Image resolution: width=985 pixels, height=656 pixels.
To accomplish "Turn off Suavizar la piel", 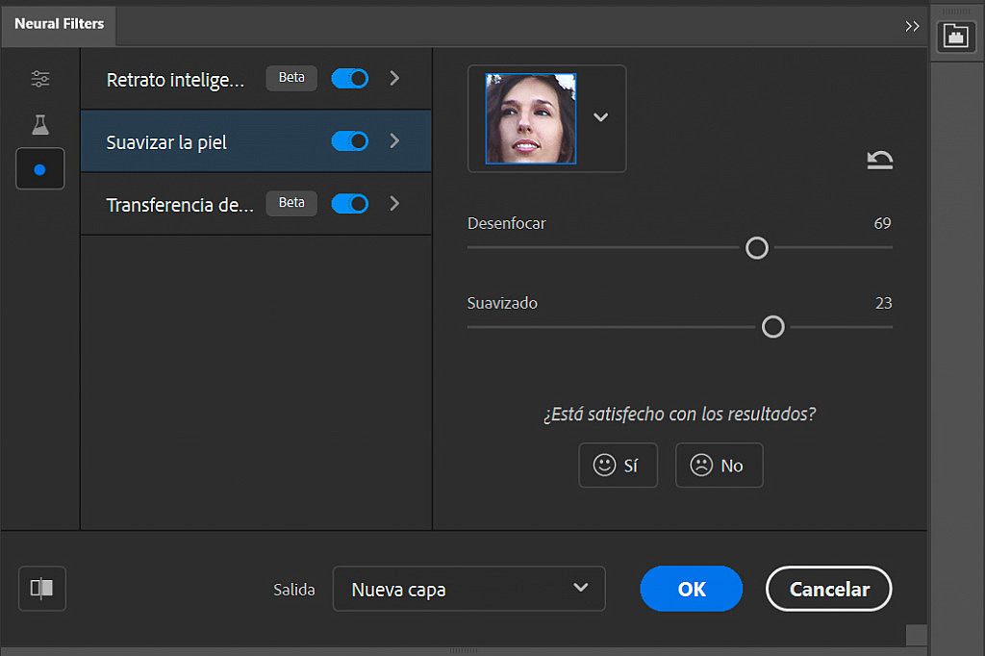I will 349,140.
